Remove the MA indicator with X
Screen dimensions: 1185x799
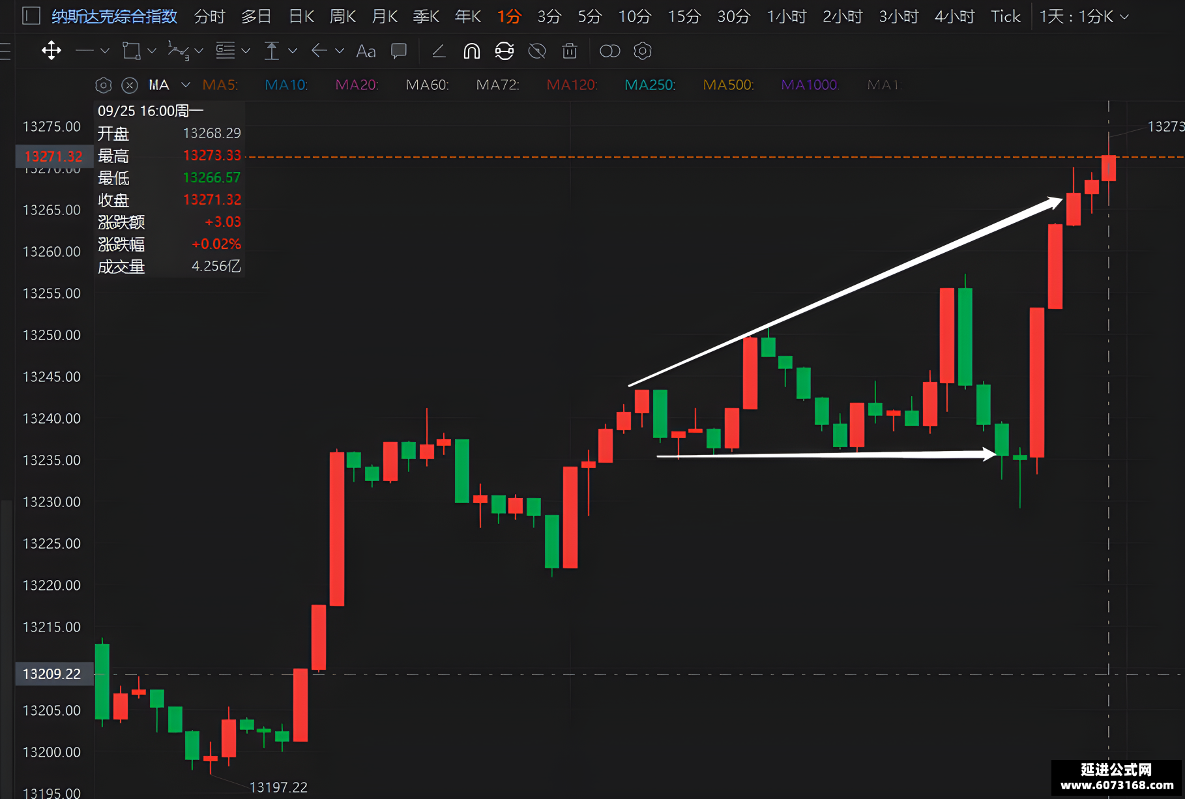click(x=130, y=85)
